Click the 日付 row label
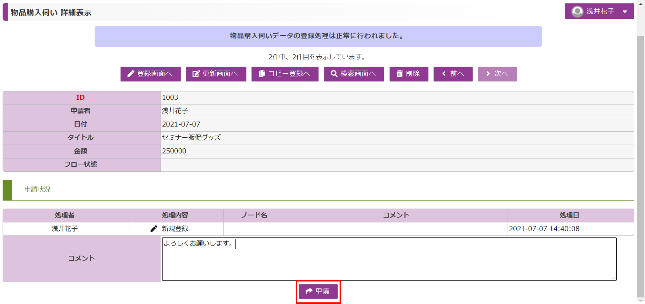The width and height of the screenshot is (645, 304). point(80,124)
